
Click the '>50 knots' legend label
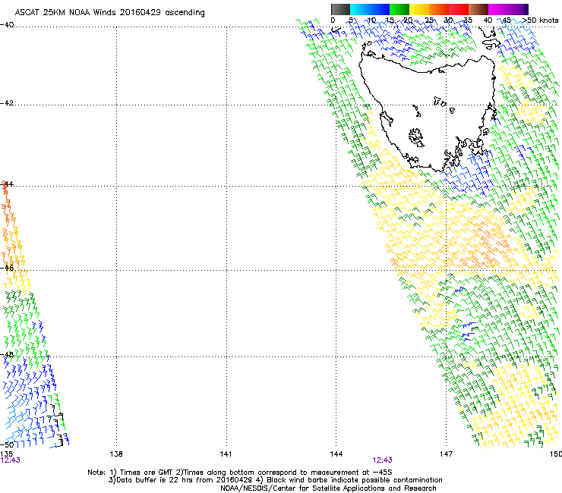540,20
